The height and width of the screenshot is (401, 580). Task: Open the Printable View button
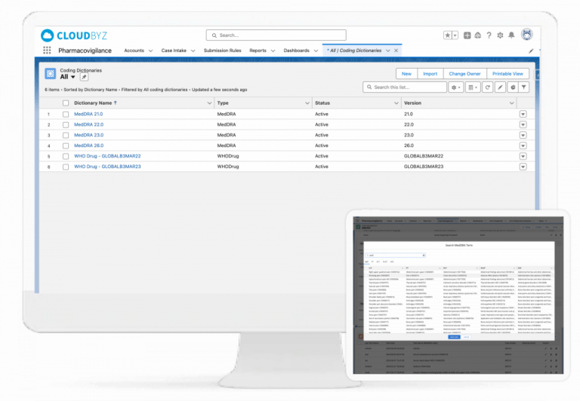tap(507, 73)
